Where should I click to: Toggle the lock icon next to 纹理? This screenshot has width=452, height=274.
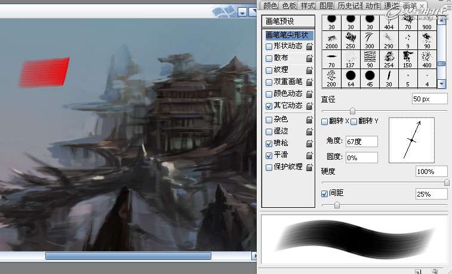tap(309, 70)
